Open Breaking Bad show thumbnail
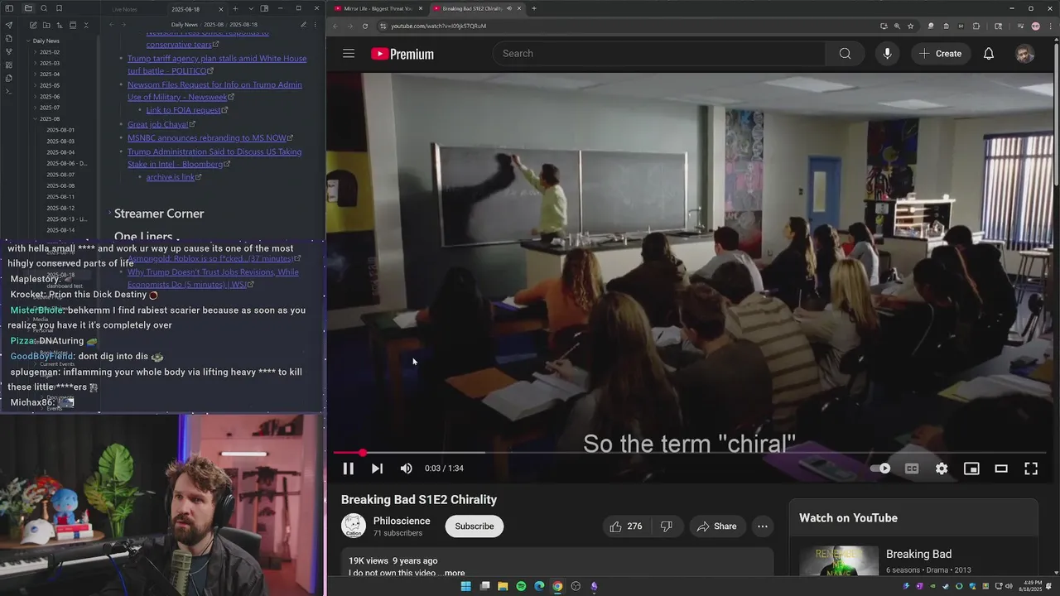 (839, 561)
